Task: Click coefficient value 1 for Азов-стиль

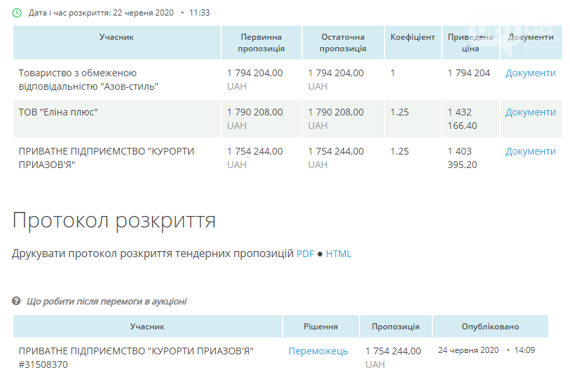Action: [x=393, y=73]
